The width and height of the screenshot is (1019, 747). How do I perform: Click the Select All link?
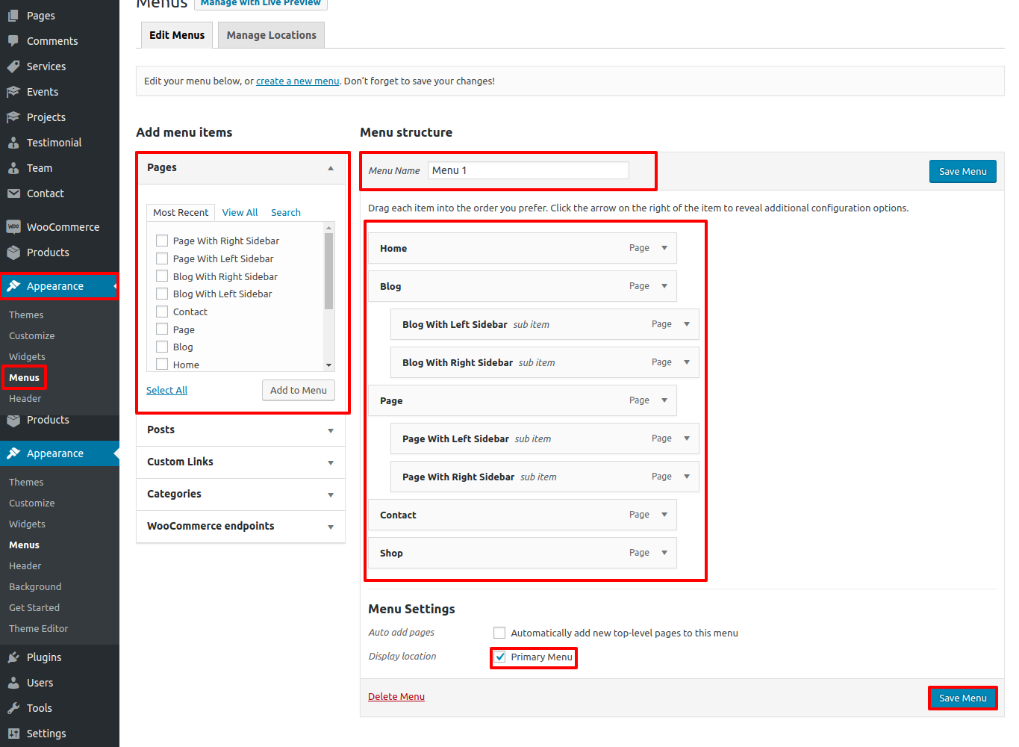(x=166, y=390)
